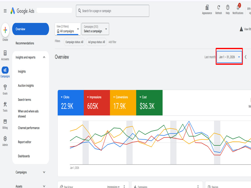Image resolution: width=251 pixels, height=188 pixels.
Task: Open Day & hour card three-dot menu
Action: 124,186
